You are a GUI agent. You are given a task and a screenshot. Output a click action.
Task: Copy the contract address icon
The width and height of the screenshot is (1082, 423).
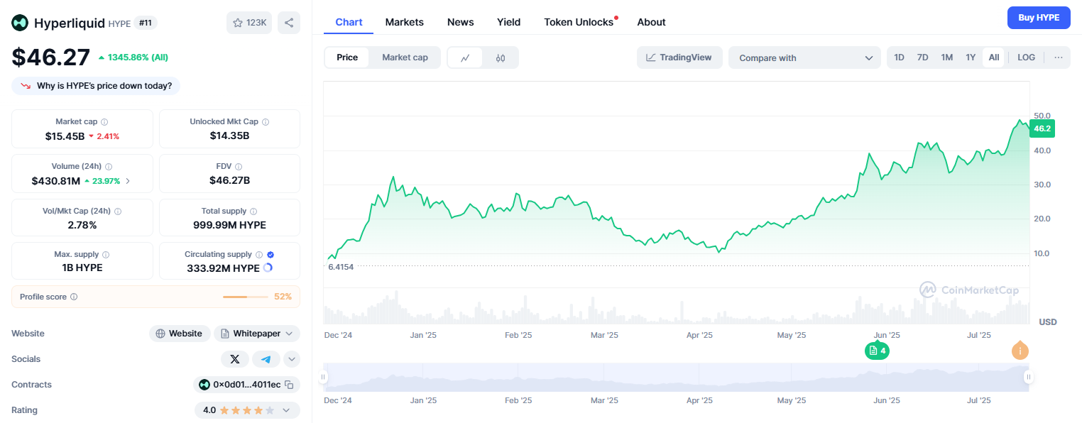(x=289, y=385)
